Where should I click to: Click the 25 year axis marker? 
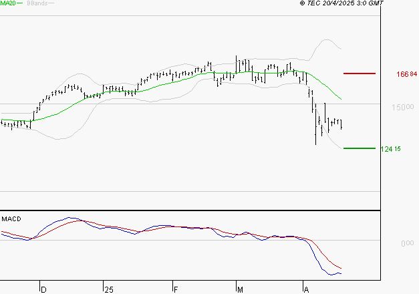[x=109, y=290]
